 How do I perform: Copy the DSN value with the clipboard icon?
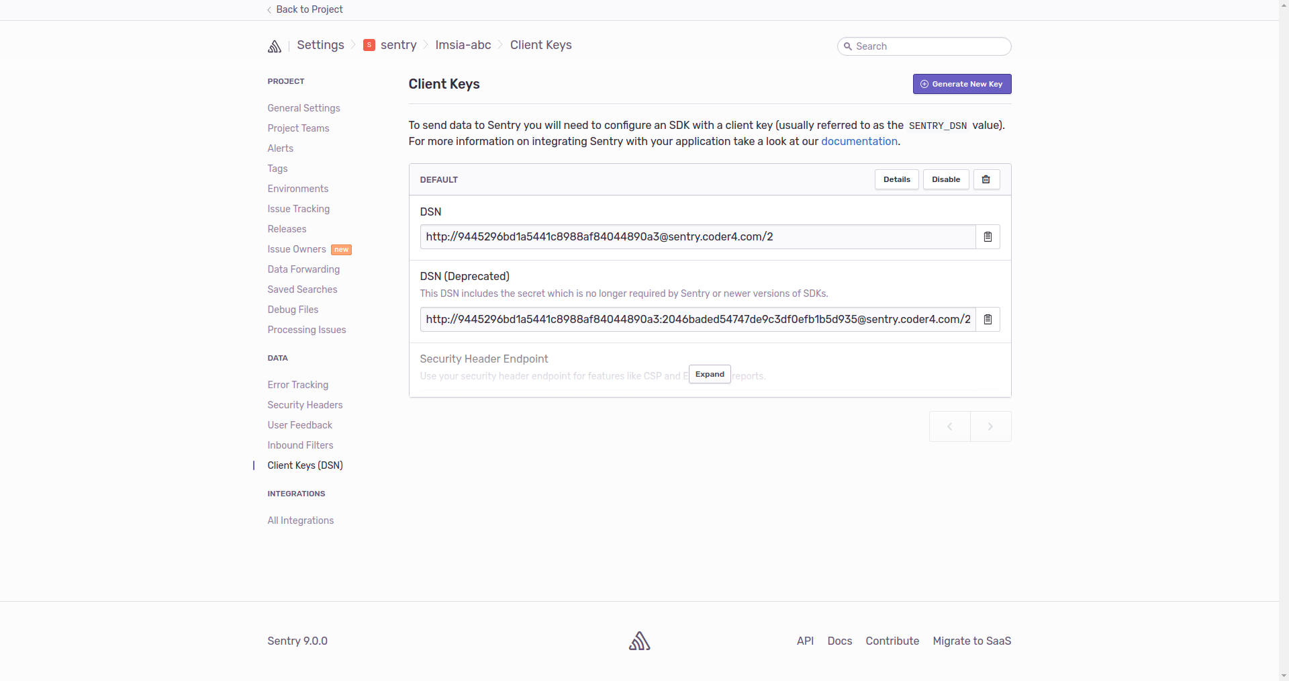coord(988,237)
